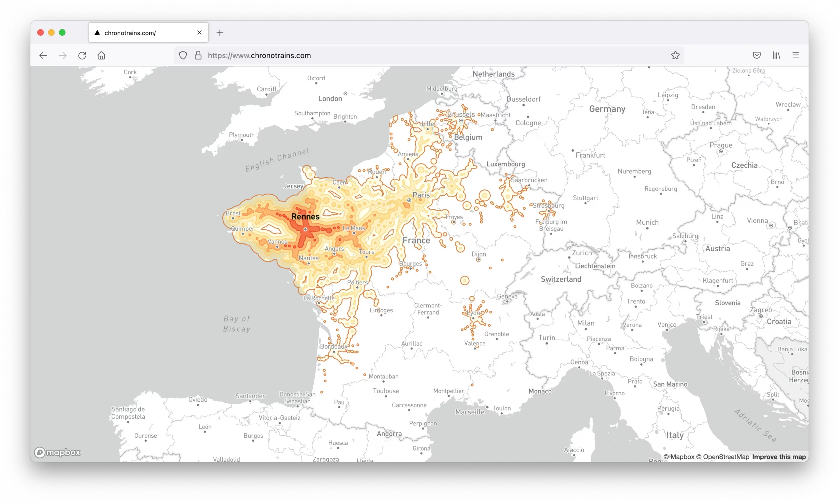This screenshot has height=502, width=839.
Task: Click the English Channel label
Action: coord(277,160)
